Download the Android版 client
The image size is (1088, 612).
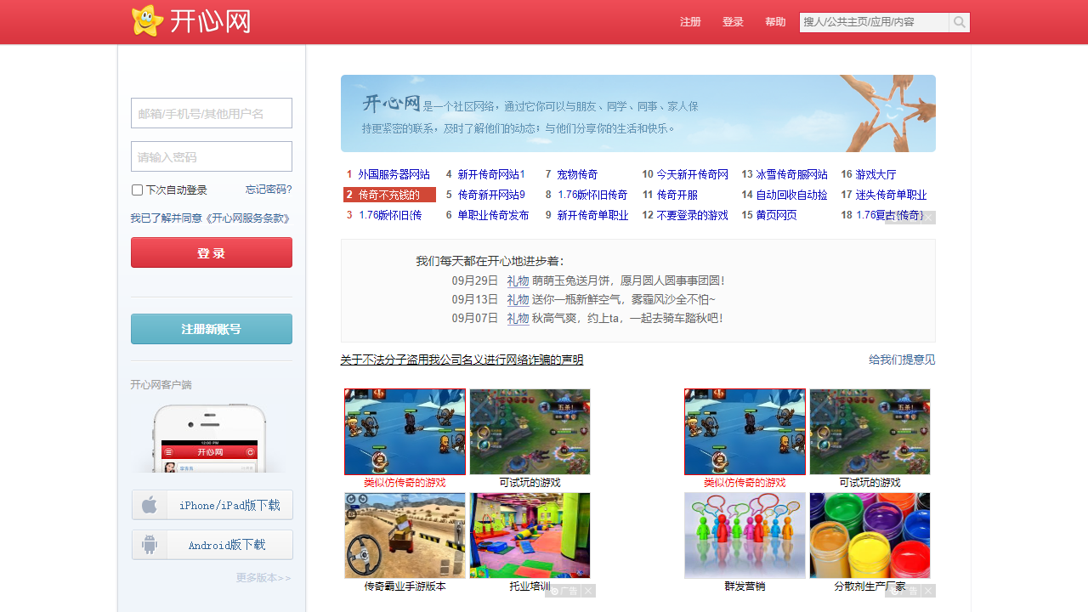[x=212, y=545]
